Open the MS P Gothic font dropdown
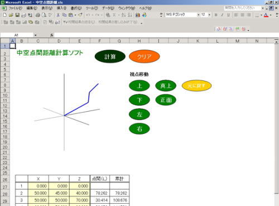 tap(198, 15)
